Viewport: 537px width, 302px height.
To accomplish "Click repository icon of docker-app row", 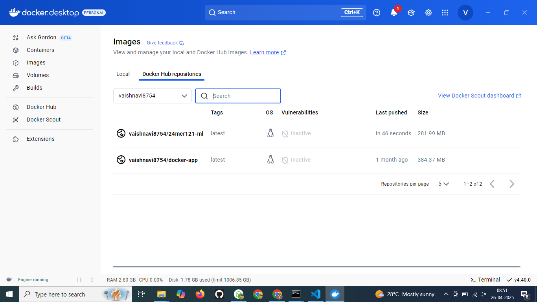I will point(121,160).
